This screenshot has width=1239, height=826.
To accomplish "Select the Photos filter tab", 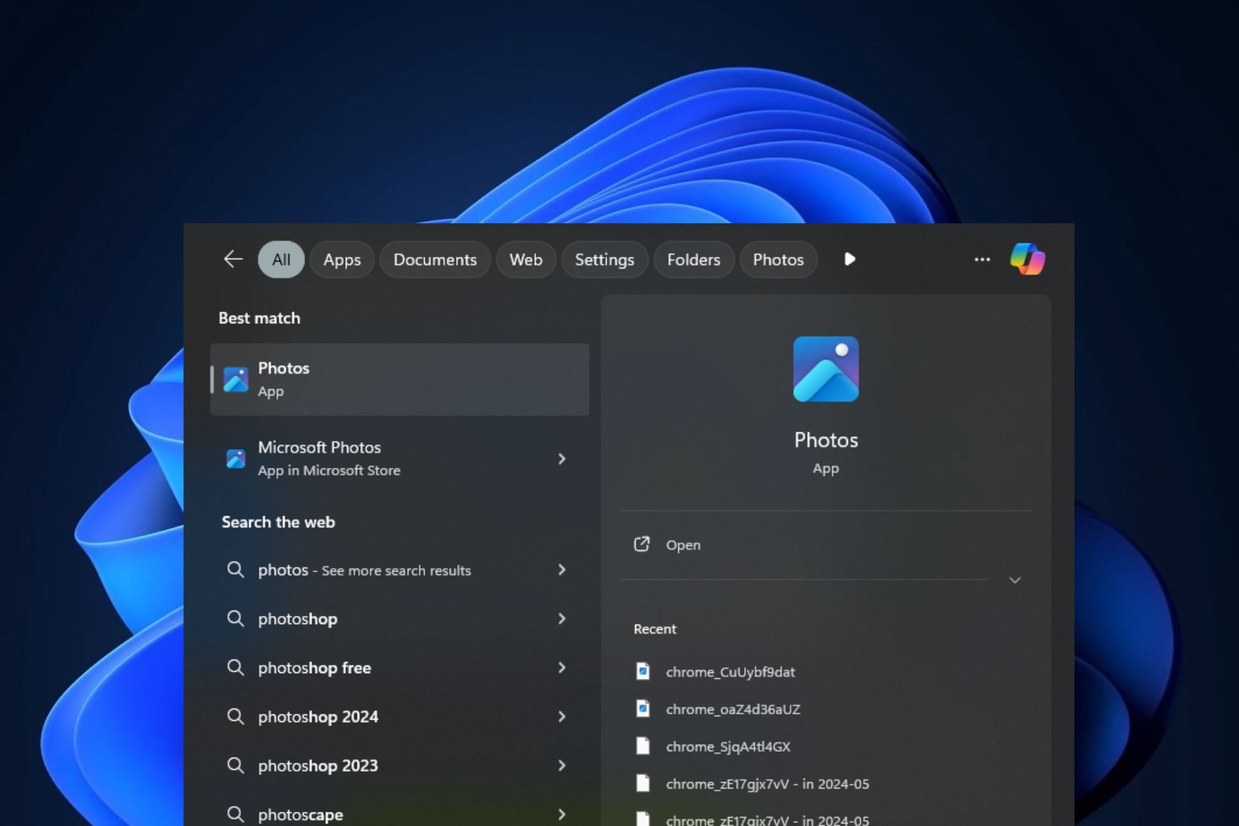I will click(778, 259).
